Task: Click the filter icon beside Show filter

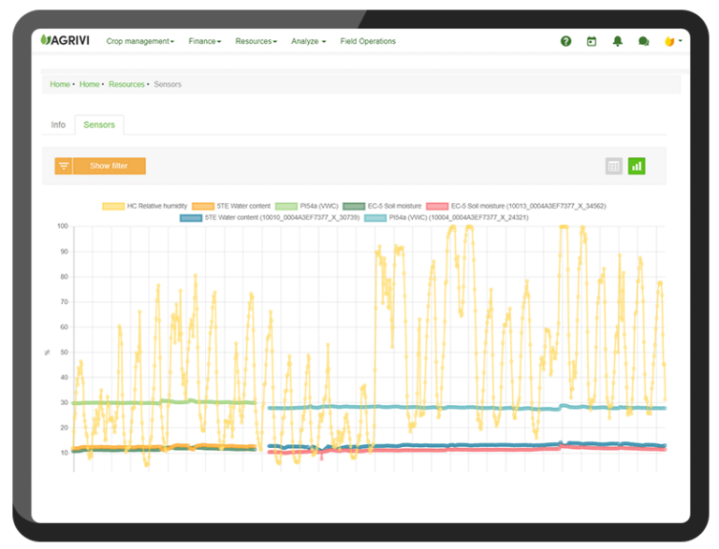Action: tap(64, 166)
